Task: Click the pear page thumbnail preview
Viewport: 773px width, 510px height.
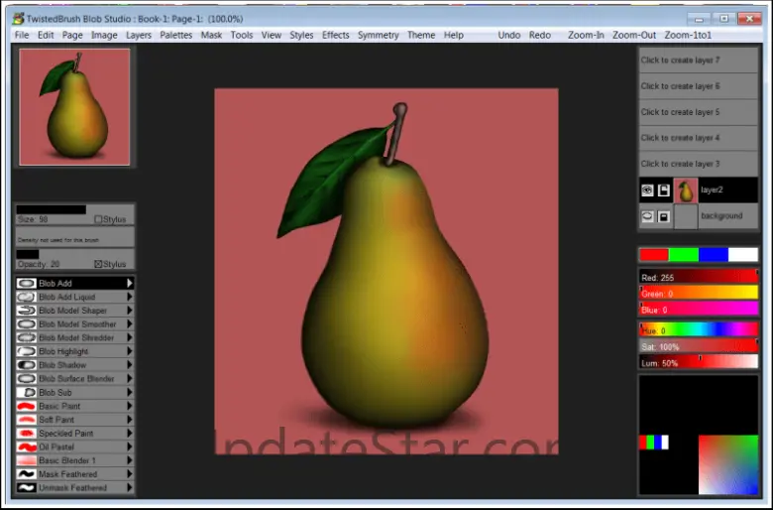Action: pos(75,107)
